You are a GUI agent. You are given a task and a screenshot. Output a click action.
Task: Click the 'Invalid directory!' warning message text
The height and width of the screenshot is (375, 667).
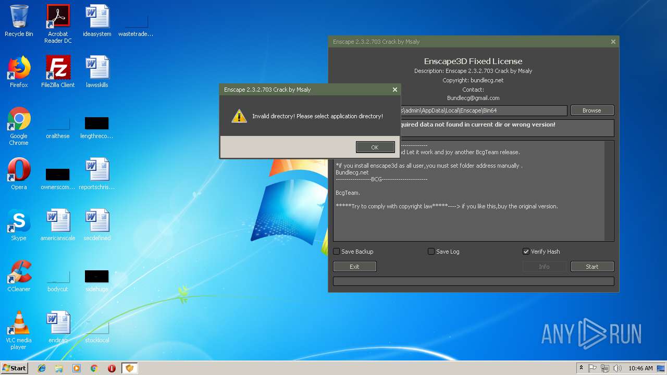317,116
